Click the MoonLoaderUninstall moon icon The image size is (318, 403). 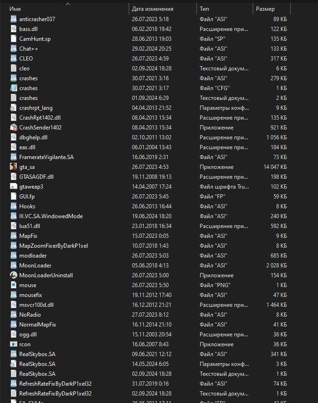click(x=14, y=275)
